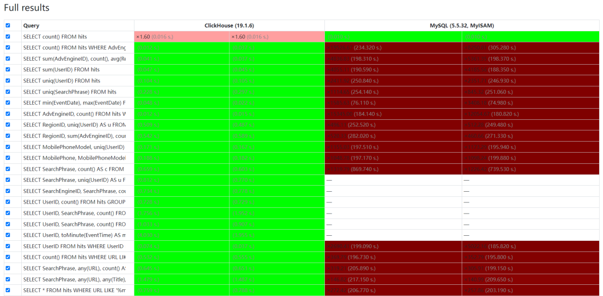Select the cell with 217.150 s.

click(x=394, y=279)
